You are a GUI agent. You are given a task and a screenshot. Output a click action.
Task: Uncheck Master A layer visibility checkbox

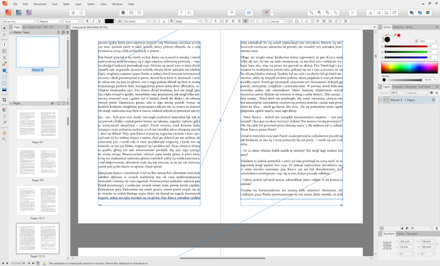click(x=433, y=100)
